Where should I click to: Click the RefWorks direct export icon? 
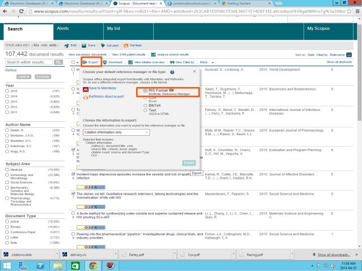click(86, 97)
